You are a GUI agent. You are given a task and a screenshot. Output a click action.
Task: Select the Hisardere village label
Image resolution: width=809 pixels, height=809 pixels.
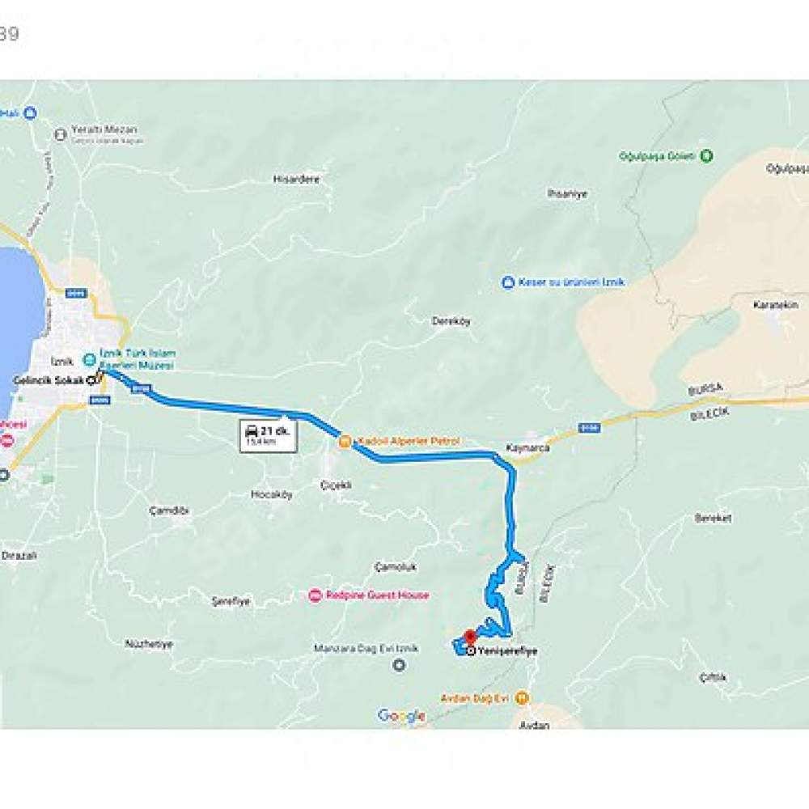pos(296,180)
